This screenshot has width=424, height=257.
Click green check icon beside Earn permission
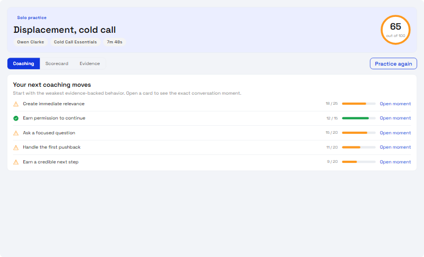tap(16, 118)
